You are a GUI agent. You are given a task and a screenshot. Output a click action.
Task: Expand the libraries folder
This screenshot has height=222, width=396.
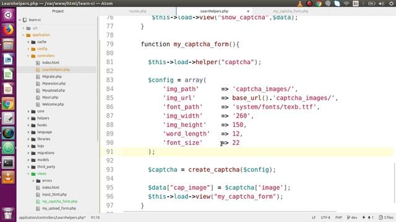[28, 139]
